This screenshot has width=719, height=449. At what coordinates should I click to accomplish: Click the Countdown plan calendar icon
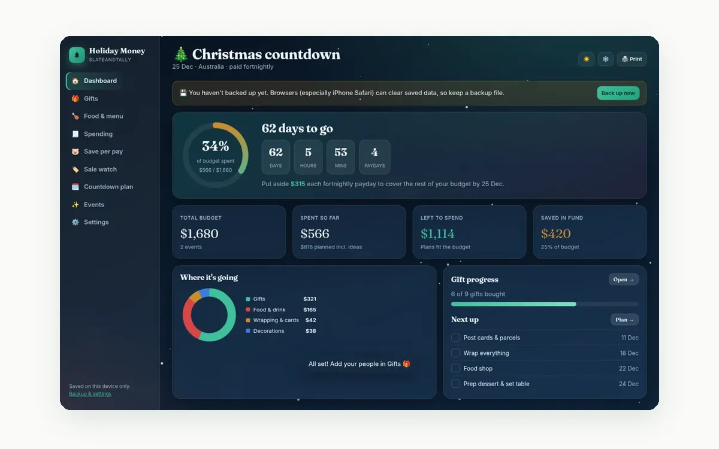(x=75, y=187)
